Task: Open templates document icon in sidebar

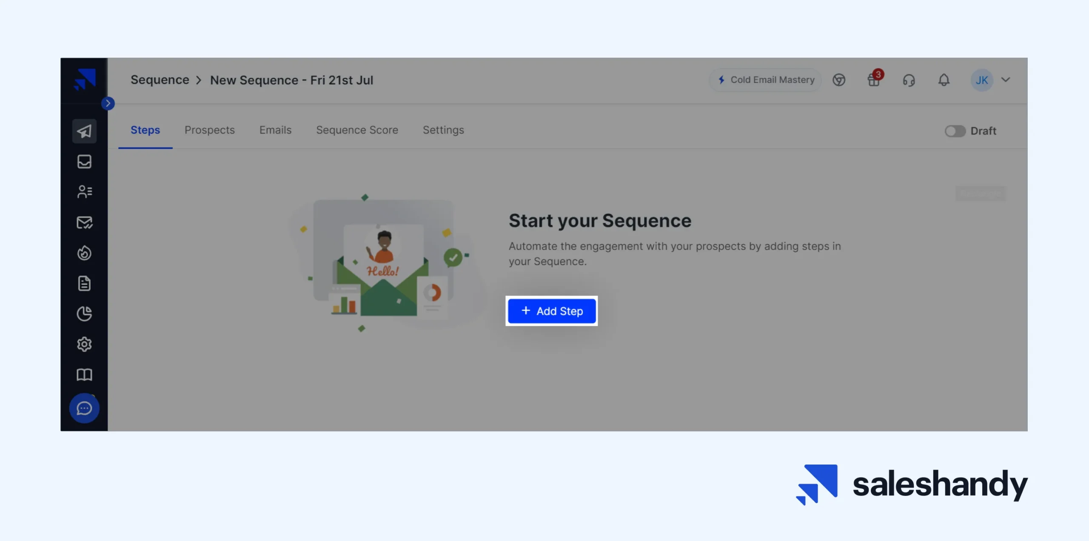Action: coord(84,283)
